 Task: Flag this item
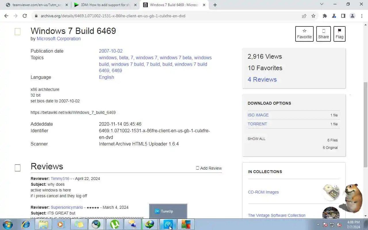click(340, 34)
